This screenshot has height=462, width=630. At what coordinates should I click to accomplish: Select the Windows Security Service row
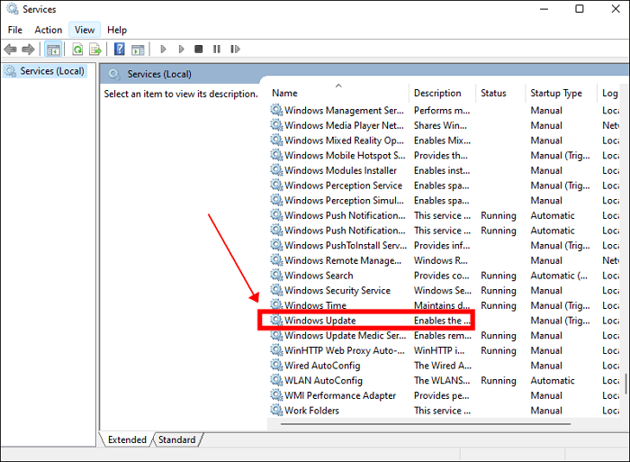coord(444,291)
